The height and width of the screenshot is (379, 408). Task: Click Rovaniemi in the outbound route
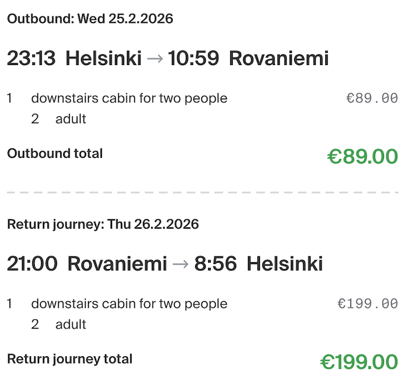278,59
